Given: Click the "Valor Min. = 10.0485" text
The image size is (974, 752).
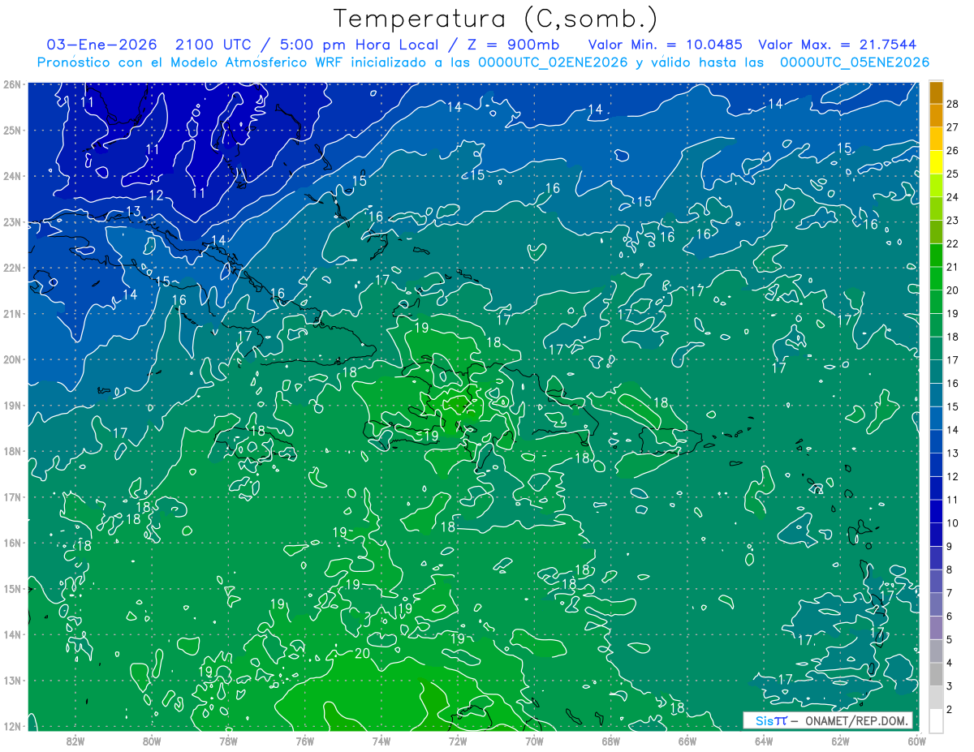Looking at the screenshot, I should 665,45.
